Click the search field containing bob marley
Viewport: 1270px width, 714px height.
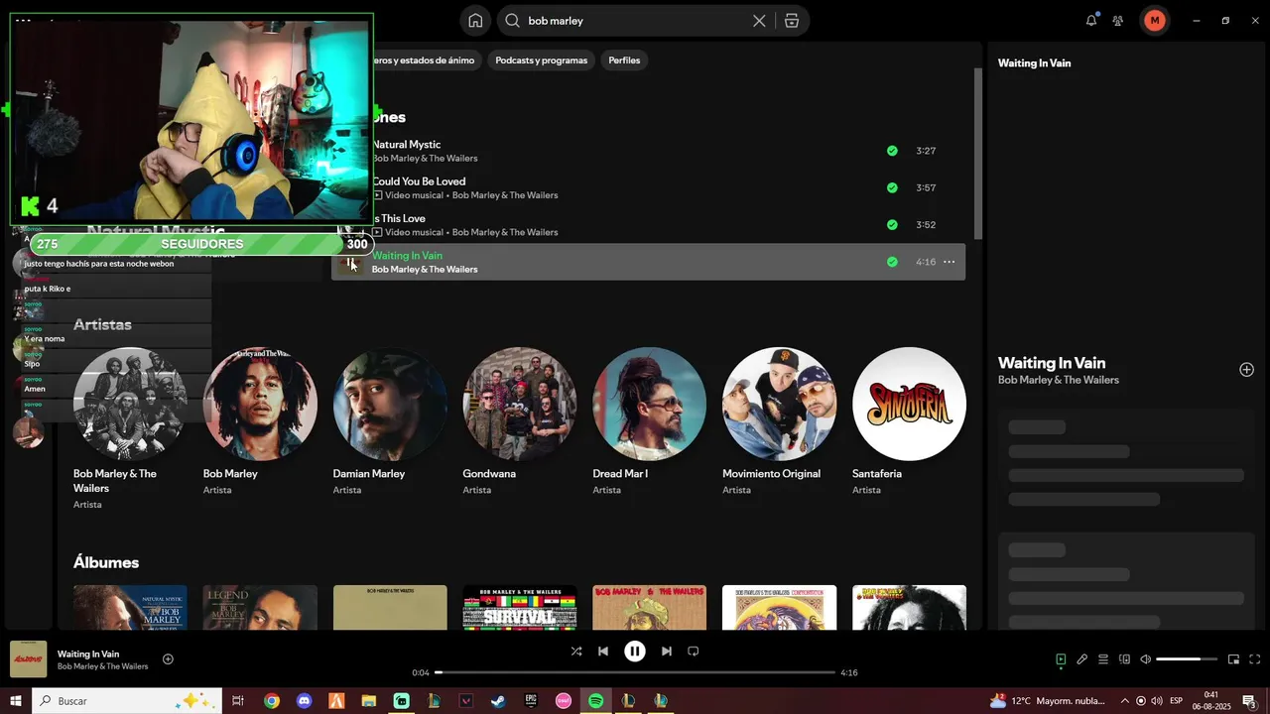(x=636, y=21)
